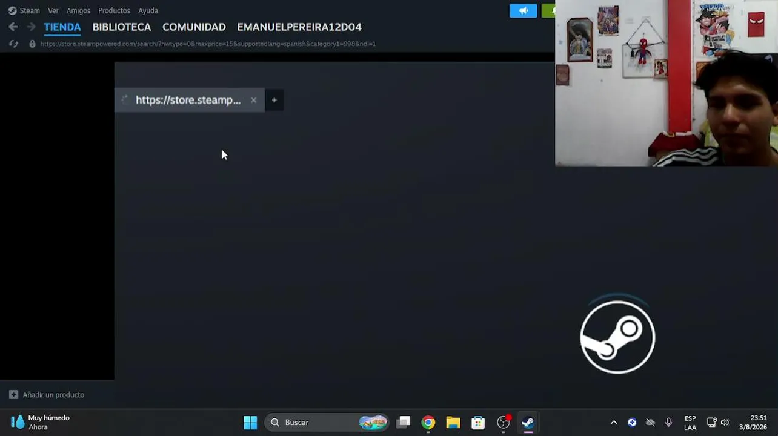Open the volume speaker tray icon
This screenshot has width=778, height=436.
click(x=725, y=423)
